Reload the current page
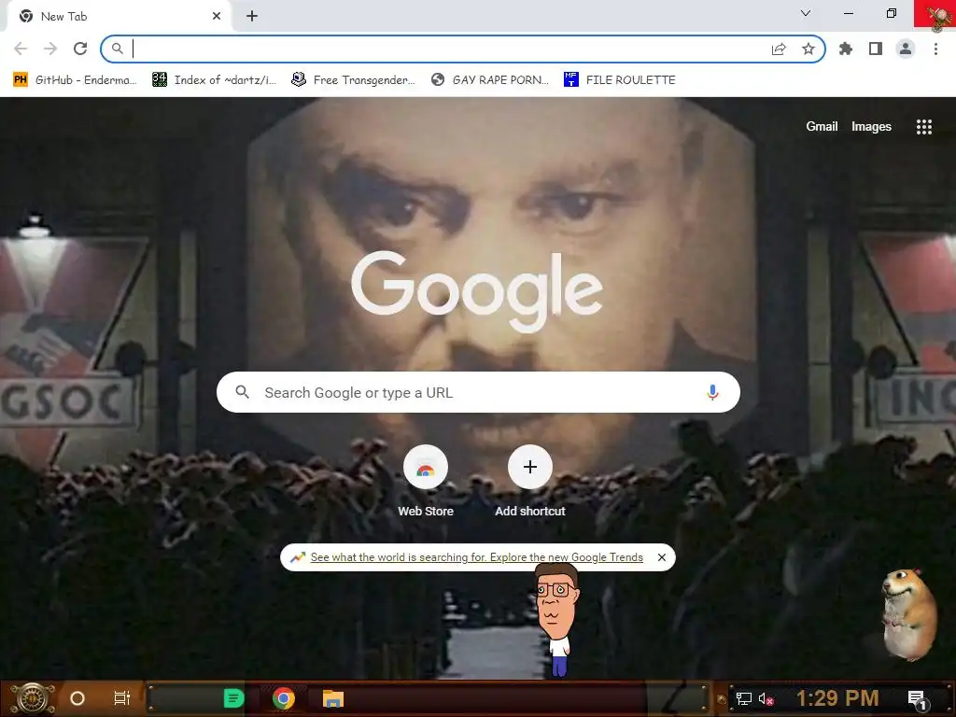 pyautogui.click(x=80, y=49)
